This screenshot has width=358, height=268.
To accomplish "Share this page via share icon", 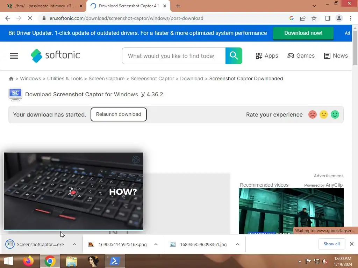I will 303,18.
